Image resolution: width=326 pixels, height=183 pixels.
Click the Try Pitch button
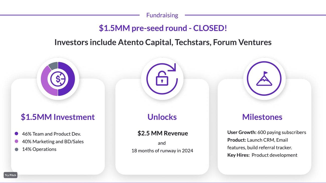click(x=11, y=175)
